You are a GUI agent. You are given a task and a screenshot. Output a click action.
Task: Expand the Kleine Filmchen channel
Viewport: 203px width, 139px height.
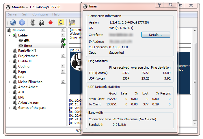click(9, 82)
